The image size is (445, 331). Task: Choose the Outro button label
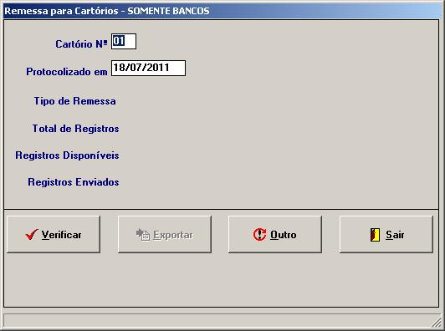(284, 235)
